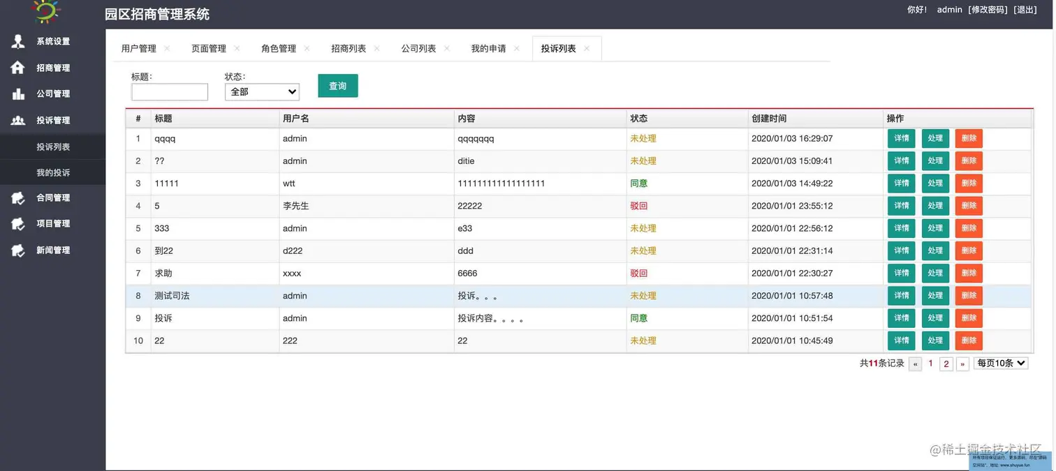Click 处理 for the row with content ditie
1056x471 pixels.
(x=935, y=160)
